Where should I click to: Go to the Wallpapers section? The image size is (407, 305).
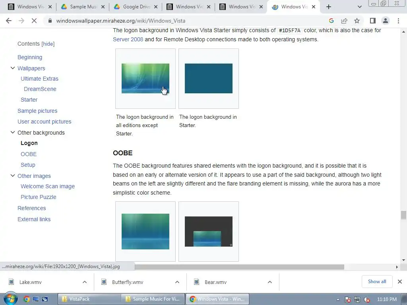pyautogui.click(x=31, y=68)
